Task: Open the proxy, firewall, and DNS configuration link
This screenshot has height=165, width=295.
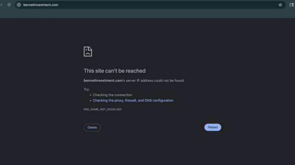Action: (x=133, y=101)
